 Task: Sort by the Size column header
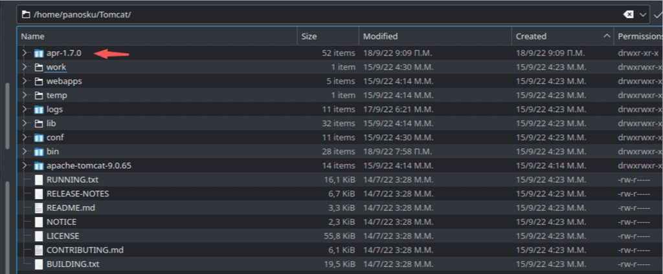click(x=328, y=36)
